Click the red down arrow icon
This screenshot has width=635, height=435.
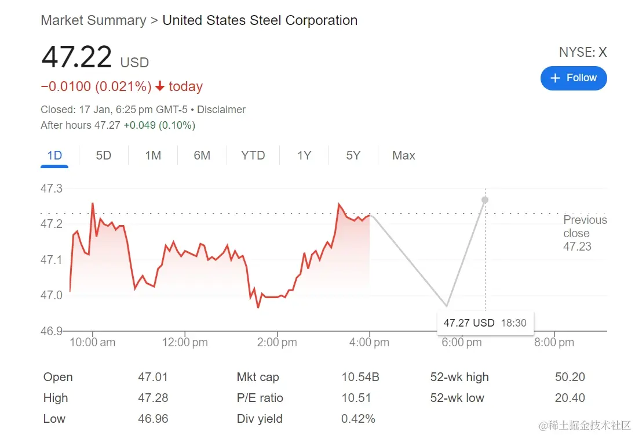pos(160,87)
